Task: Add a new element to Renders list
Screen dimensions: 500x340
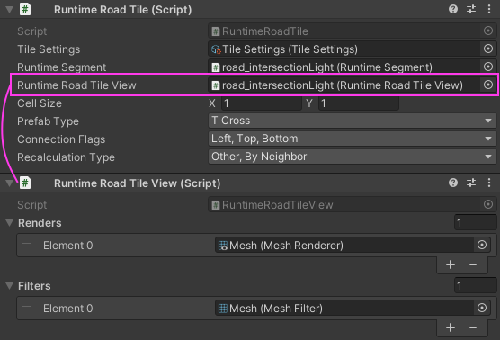Action: coord(451,264)
